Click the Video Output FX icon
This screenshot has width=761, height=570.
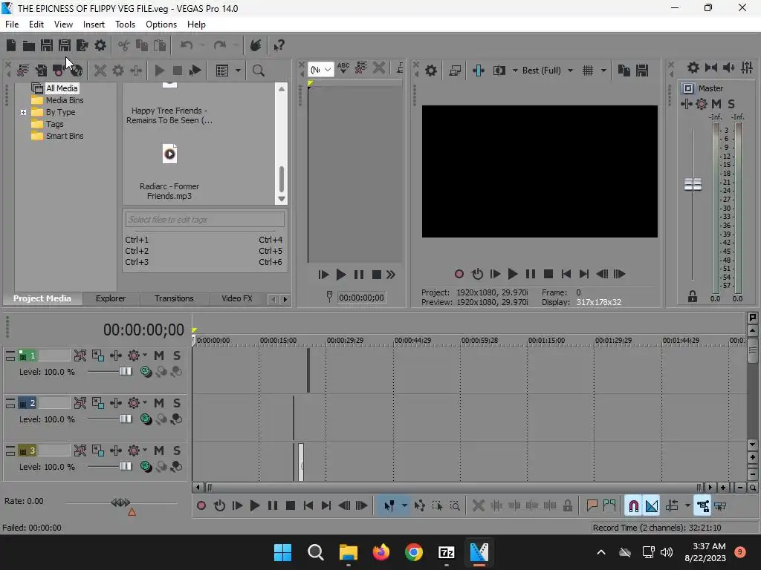point(479,71)
